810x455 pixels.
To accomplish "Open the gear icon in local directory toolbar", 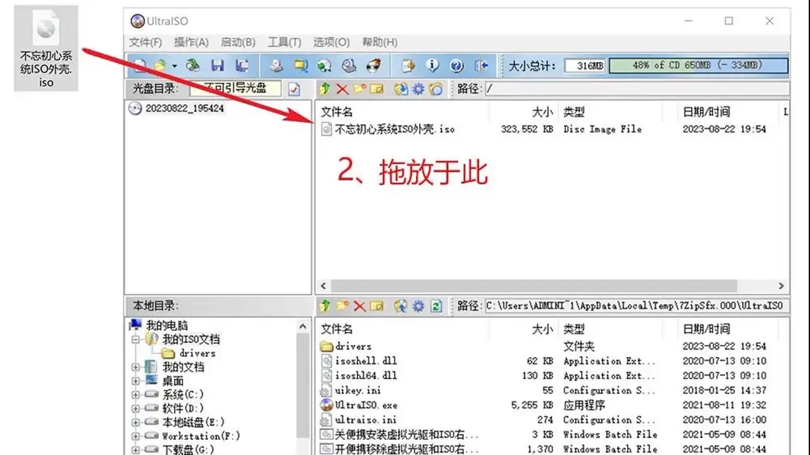I will tap(418, 306).
